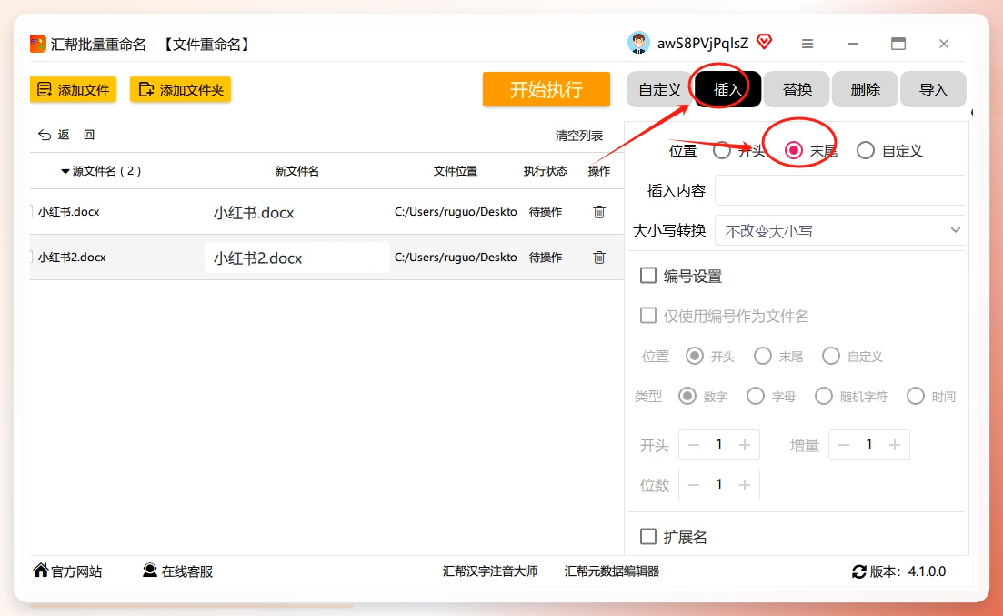Screen dimensions: 1003x616
Task: Select 数字 numbering type radio
Action: click(x=687, y=397)
